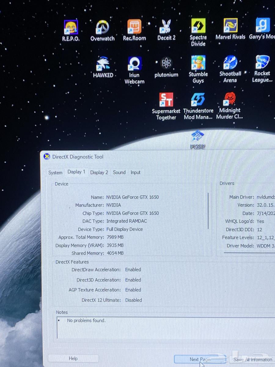Switch to the System tab
The width and height of the screenshot is (275, 367).
(55, 172)
